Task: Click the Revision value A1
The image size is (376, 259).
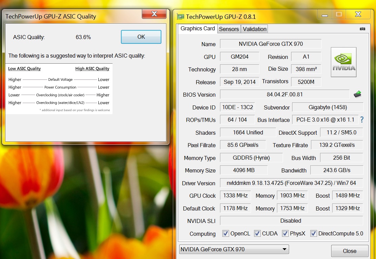Action: point(306,57)
